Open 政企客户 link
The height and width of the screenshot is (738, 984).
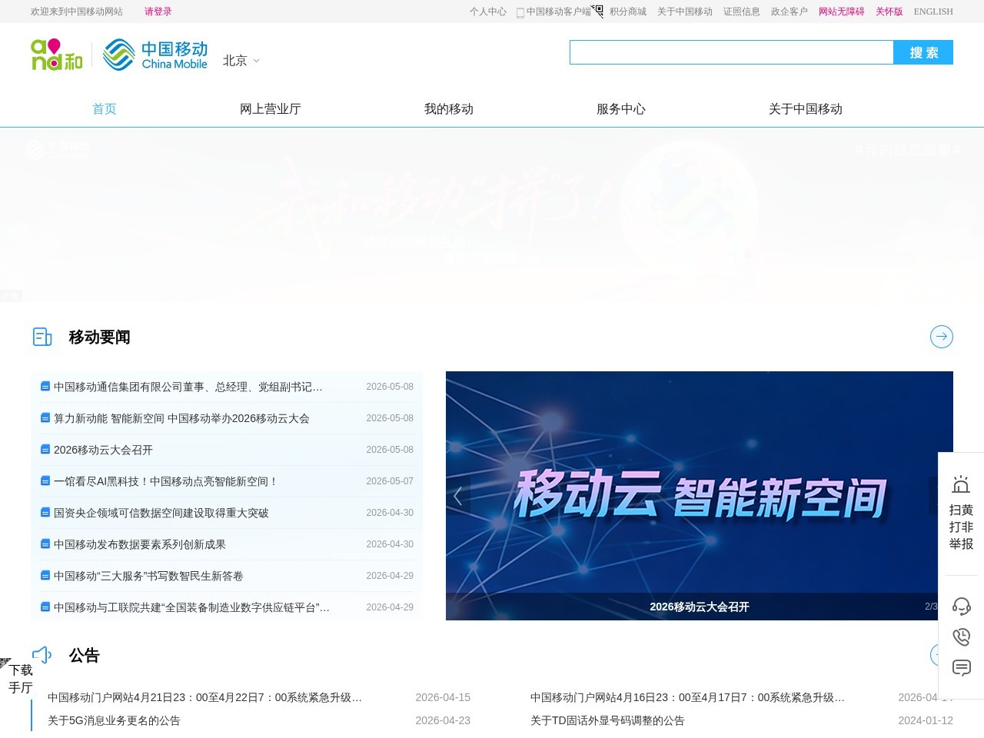click(x=790, y=12)
